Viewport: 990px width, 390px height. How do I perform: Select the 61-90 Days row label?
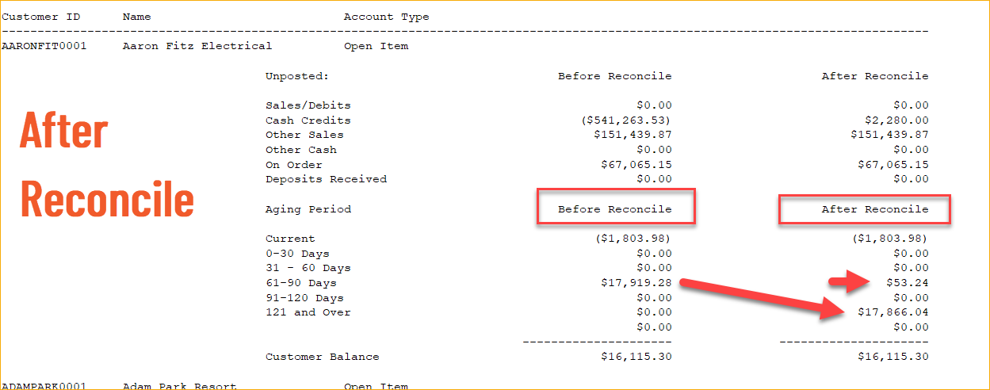[x=300, y=283]
